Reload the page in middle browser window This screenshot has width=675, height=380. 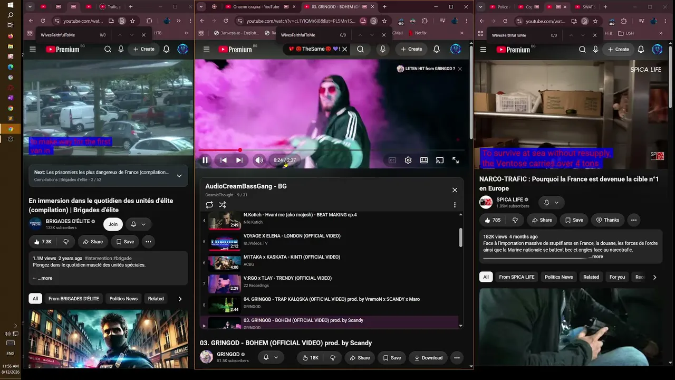point(226,21)
